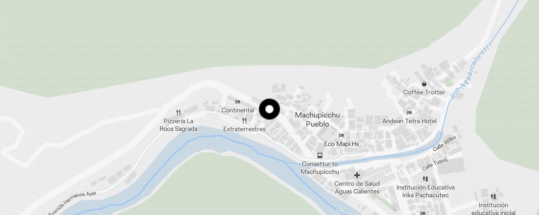Screen dimensions: 539x215
Task: Select the Consettur bus stop icon
Action: tap(320, 156)
